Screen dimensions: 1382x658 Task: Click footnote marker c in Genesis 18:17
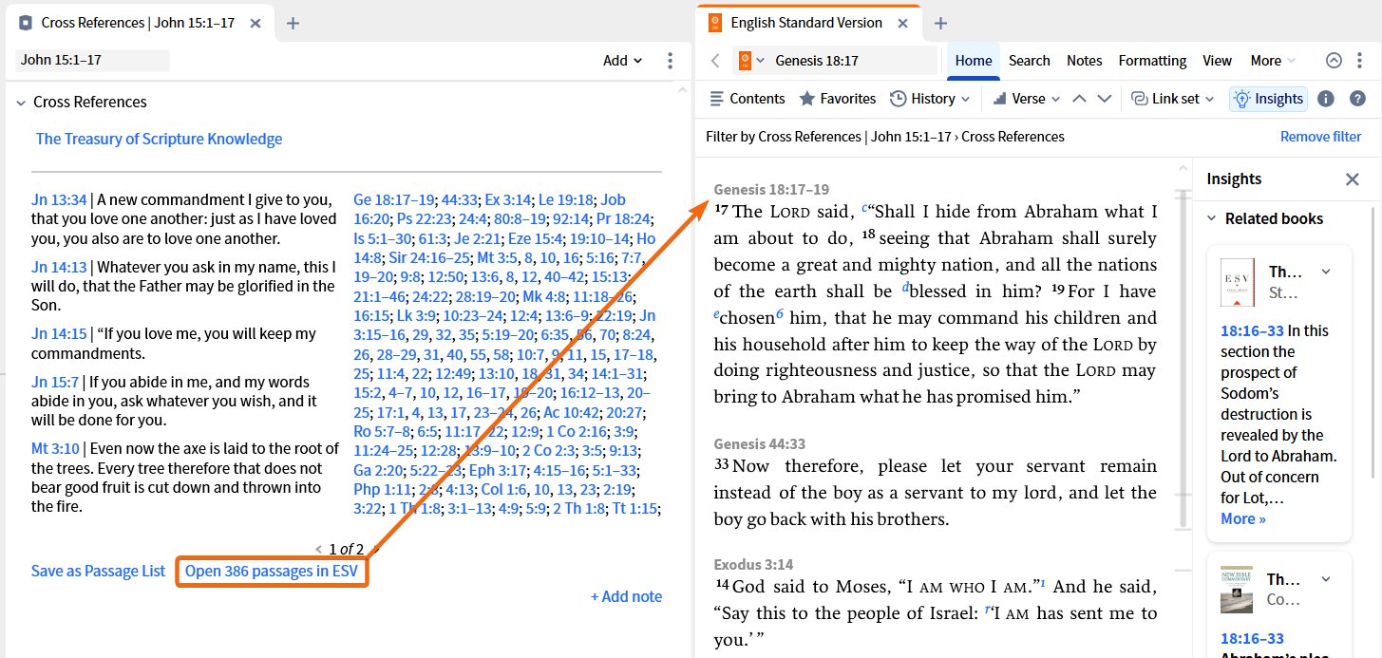(864, 209)
